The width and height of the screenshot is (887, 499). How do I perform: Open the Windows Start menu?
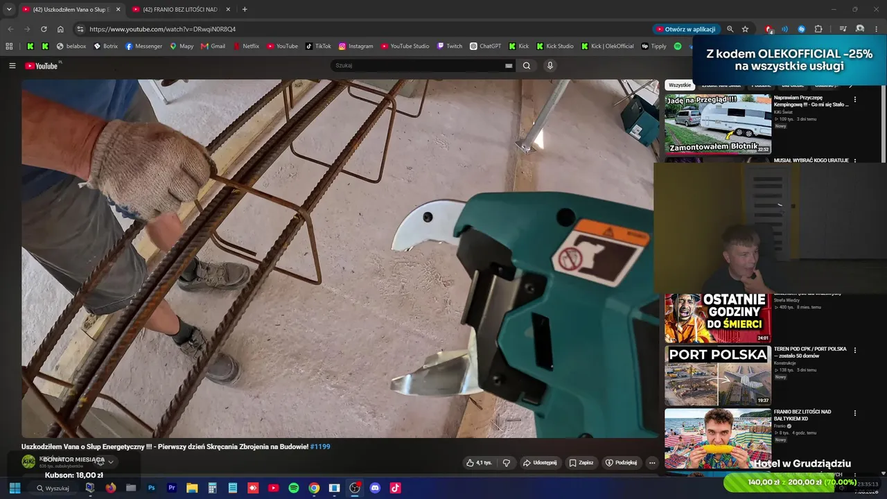[x=15, y=488]
